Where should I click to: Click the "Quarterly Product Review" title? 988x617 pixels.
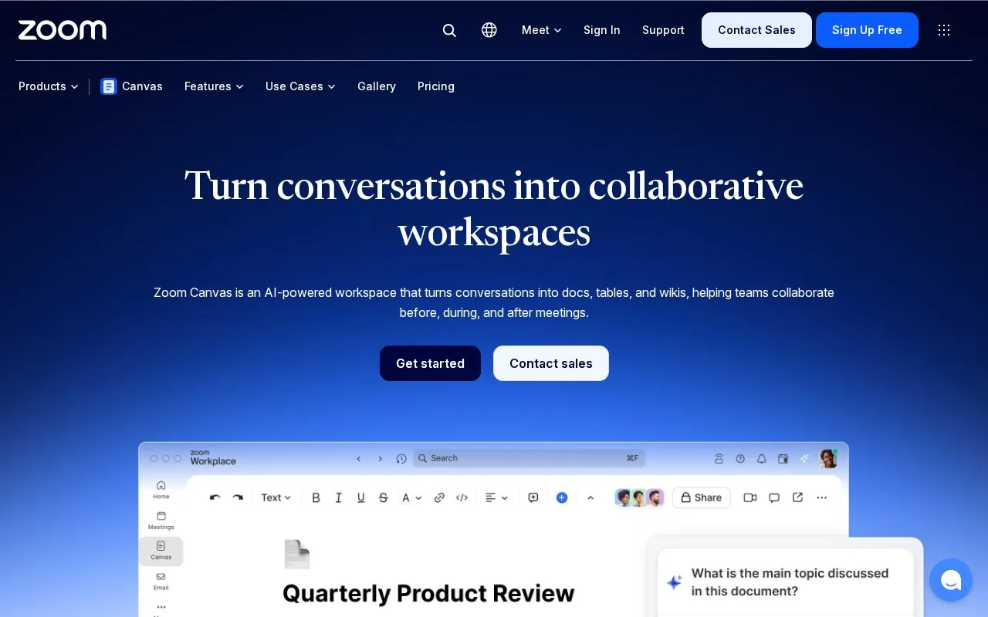click(428, 593)
